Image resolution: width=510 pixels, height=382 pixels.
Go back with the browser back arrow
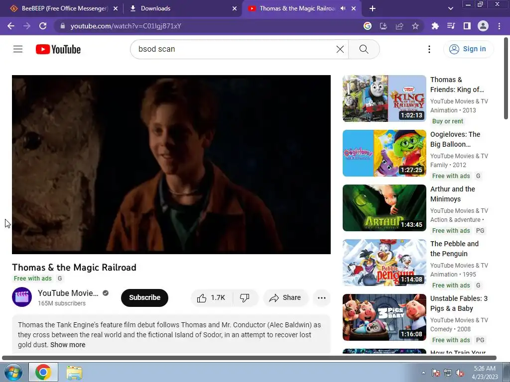(11, 26)
